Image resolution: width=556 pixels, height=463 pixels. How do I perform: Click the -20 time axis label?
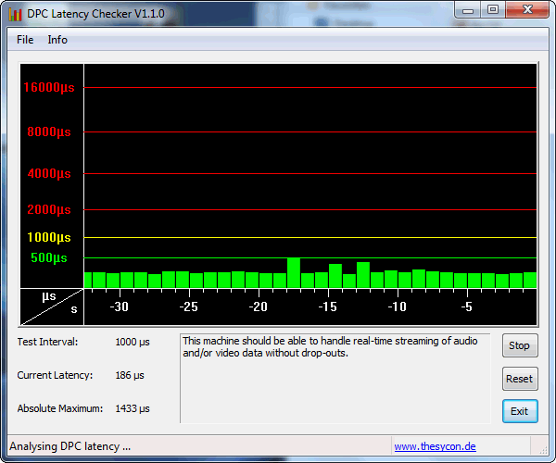259,307
